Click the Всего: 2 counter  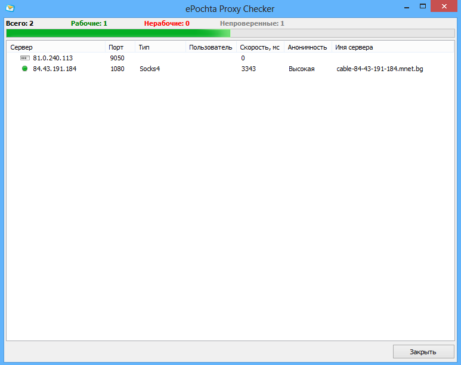pos(20,23)
